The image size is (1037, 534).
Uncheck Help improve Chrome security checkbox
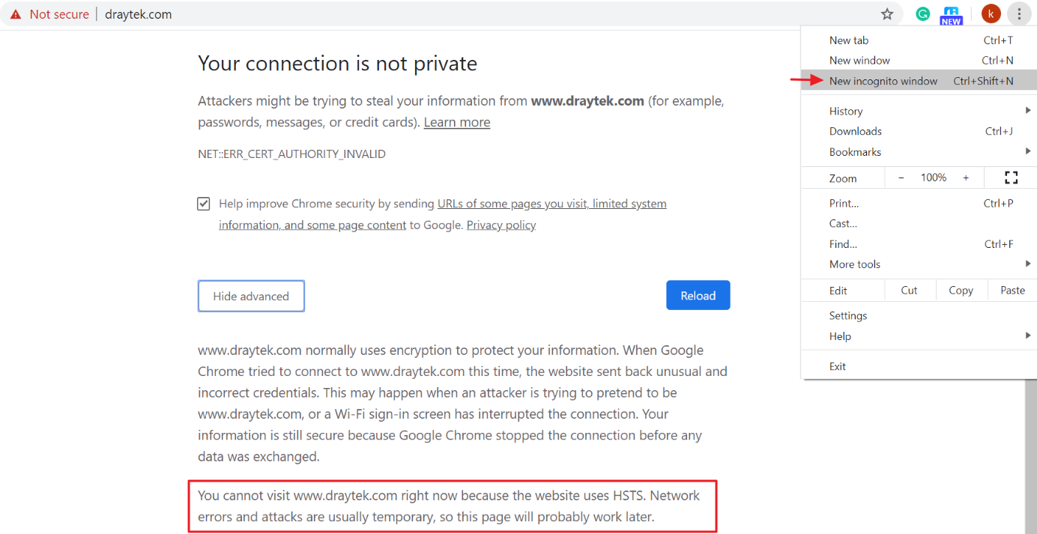(204, 204)
